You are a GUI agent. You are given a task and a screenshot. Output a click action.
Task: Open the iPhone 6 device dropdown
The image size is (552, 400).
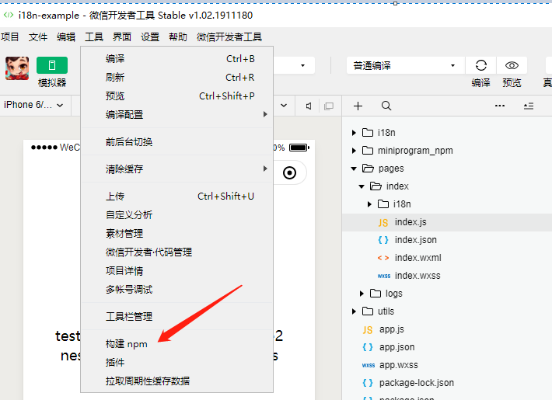click(33, 105)
